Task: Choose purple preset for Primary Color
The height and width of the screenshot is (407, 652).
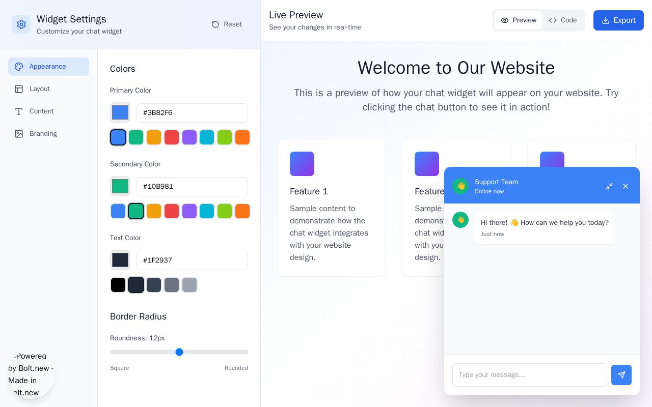Action: tap(189, 137)
